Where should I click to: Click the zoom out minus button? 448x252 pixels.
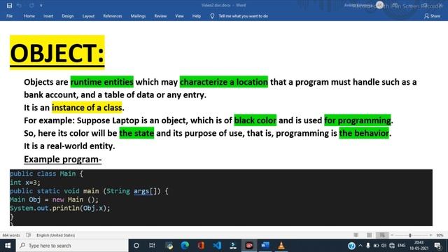click(392, 235)
